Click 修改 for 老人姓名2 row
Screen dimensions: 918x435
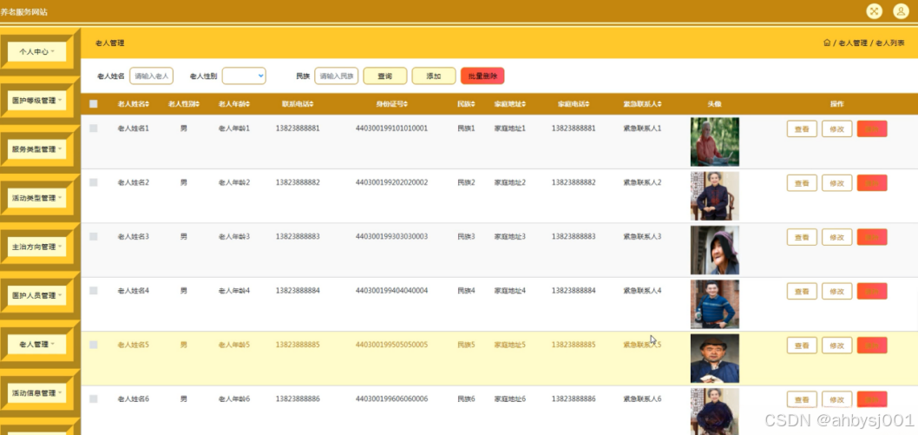[x=836, y=182]
